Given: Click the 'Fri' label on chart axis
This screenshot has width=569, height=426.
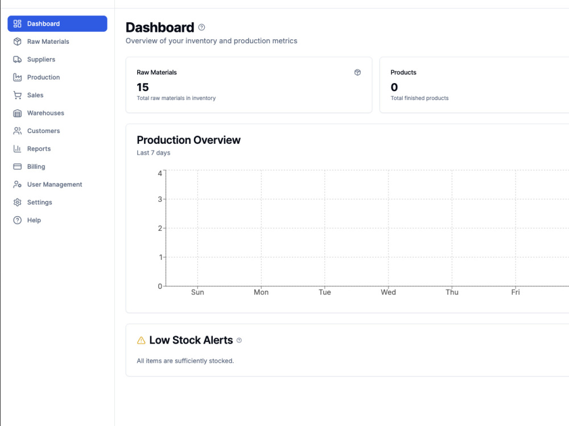Looking at the screenshot, I should click(516, 292).
